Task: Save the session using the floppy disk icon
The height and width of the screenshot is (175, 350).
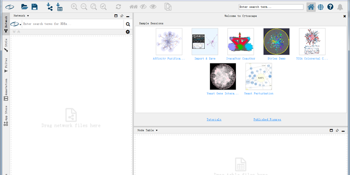Action: pos(35,7)
